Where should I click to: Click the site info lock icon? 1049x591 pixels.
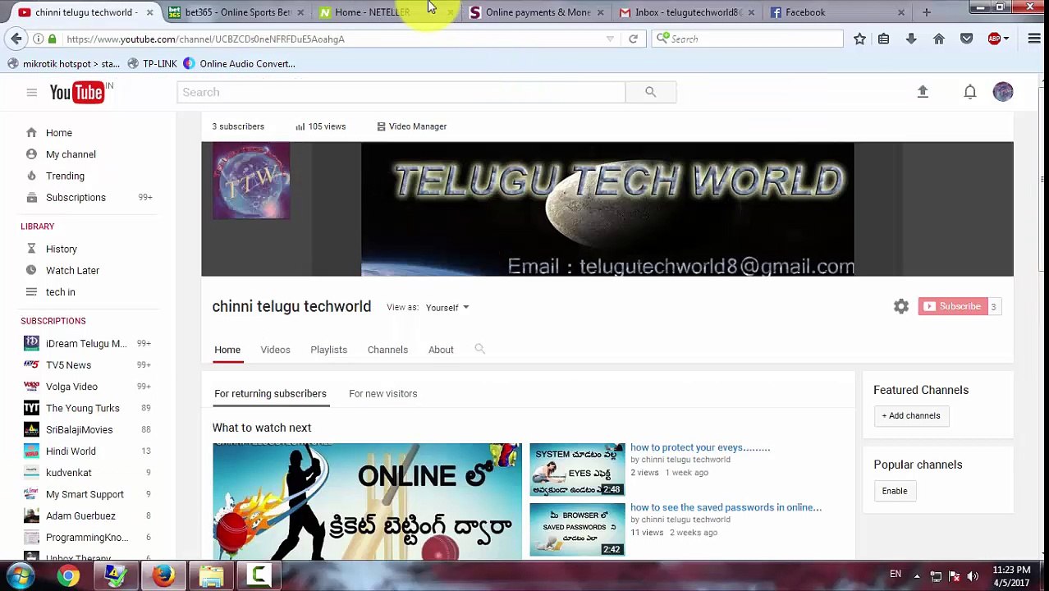coord(52,39)
